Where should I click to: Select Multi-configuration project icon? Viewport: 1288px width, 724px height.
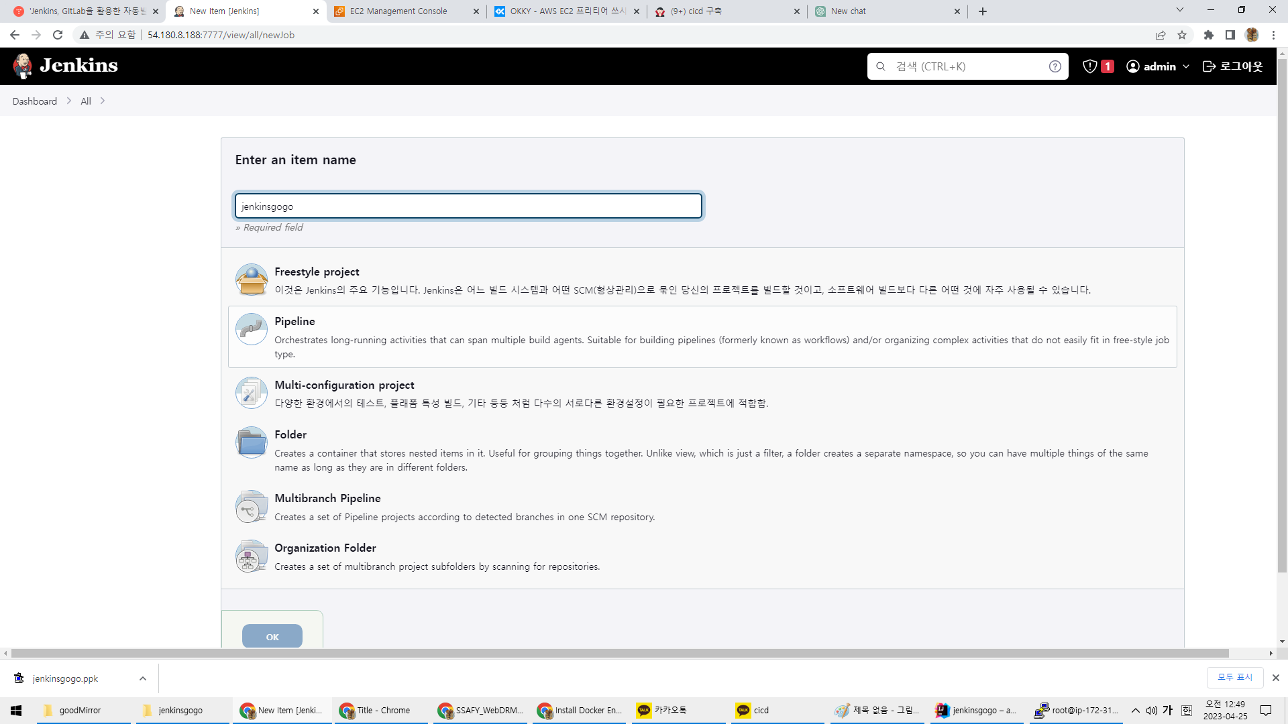pyautogui.click(x=252, y=393)
